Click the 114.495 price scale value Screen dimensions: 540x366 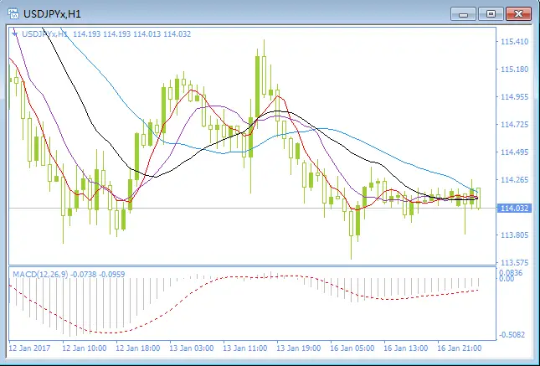tap(514, 152)
